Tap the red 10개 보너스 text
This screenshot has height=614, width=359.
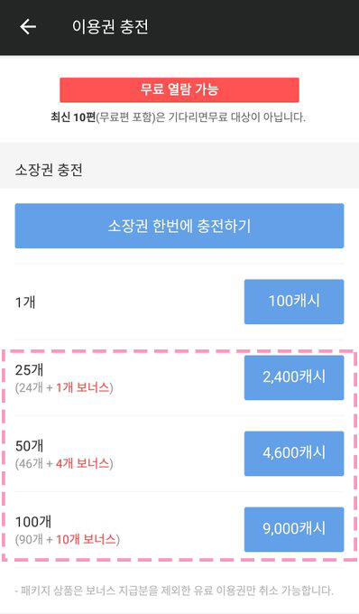pos(86,540)
